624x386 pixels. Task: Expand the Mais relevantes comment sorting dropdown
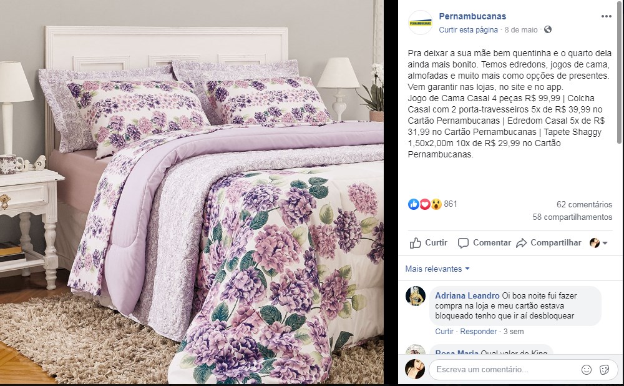click(x=437, y=269)
